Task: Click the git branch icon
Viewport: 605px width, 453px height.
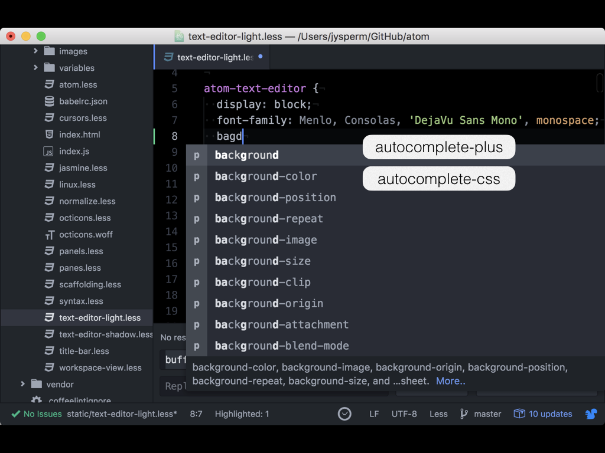Action: pyautogui.click(x=464, y=413)
